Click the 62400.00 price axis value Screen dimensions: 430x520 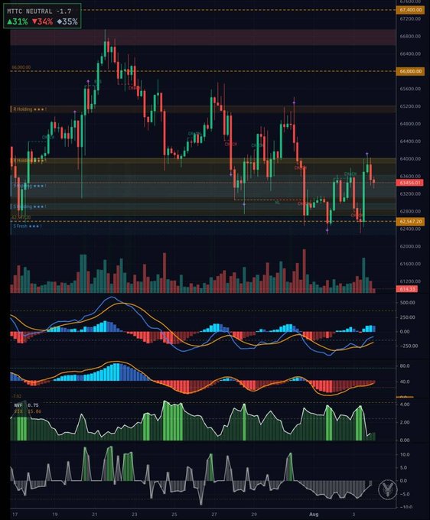coord(410,229)
